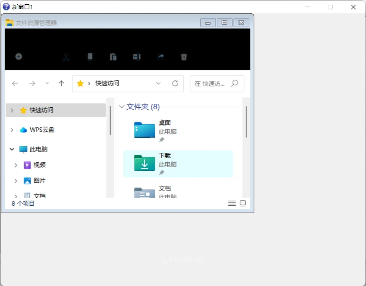Open address bar history dropdown
The height and width of the screenshot is (286, 366).
[158, 83]
